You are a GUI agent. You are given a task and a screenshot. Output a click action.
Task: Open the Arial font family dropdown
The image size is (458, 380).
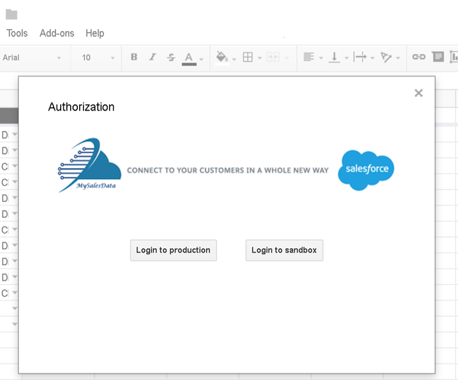coord(32,58)
